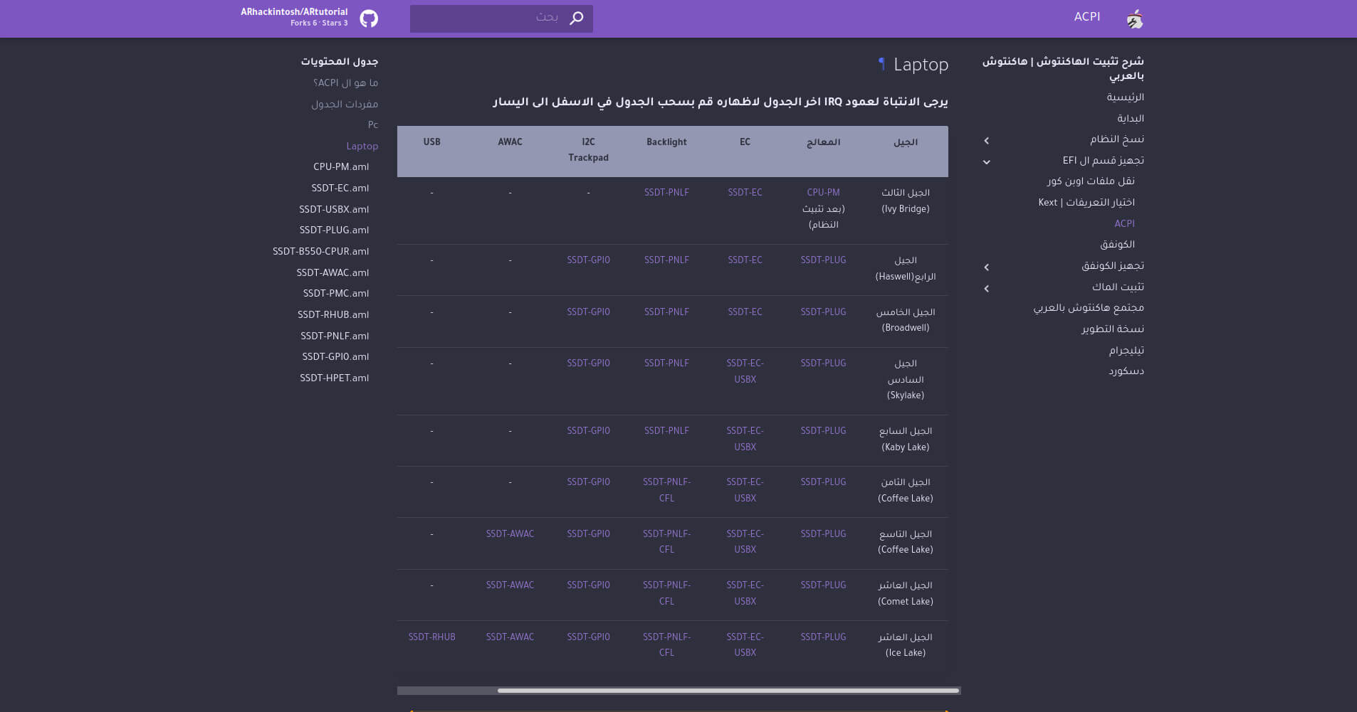1357x712 pixels.
Task: Open the الكونفق navigation item
Action: click(1117, 245)
